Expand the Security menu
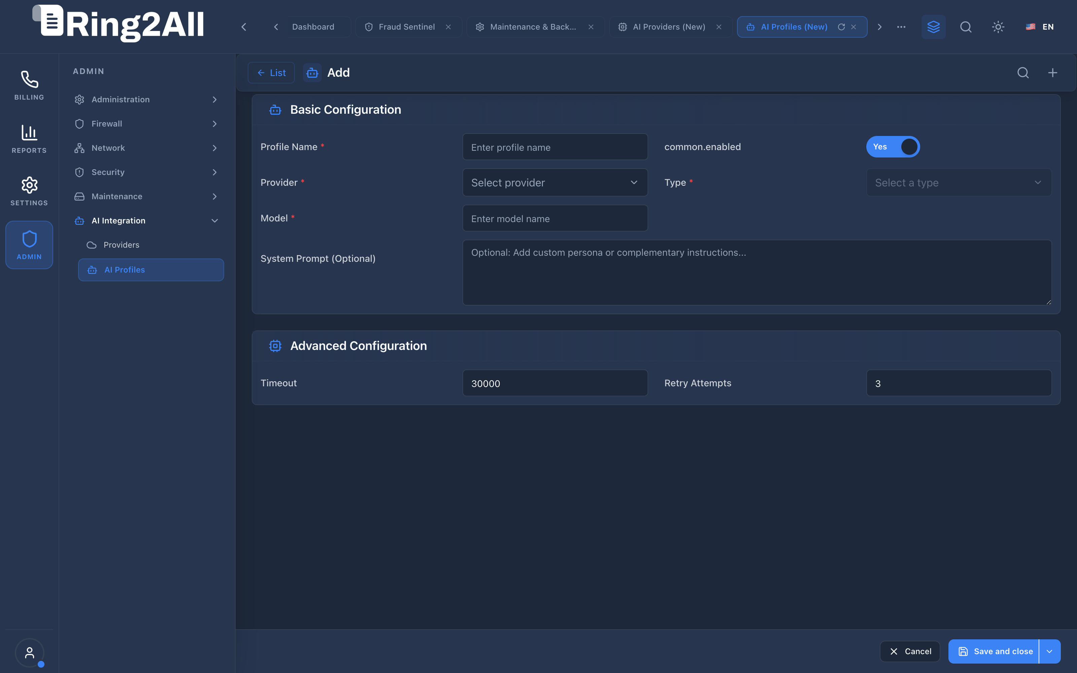1077x673 pixels. click(x=147, y=172)
